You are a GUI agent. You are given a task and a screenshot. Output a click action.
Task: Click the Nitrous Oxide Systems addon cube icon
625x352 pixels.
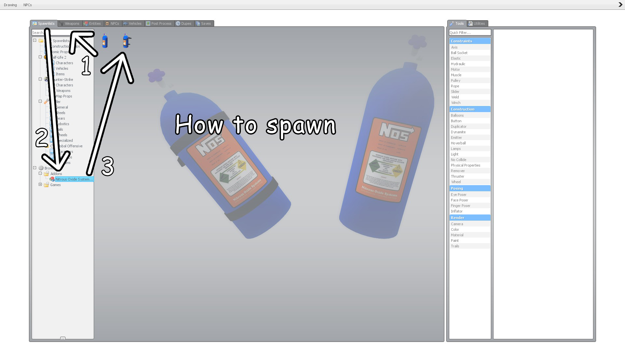click(x=52, y=179)
